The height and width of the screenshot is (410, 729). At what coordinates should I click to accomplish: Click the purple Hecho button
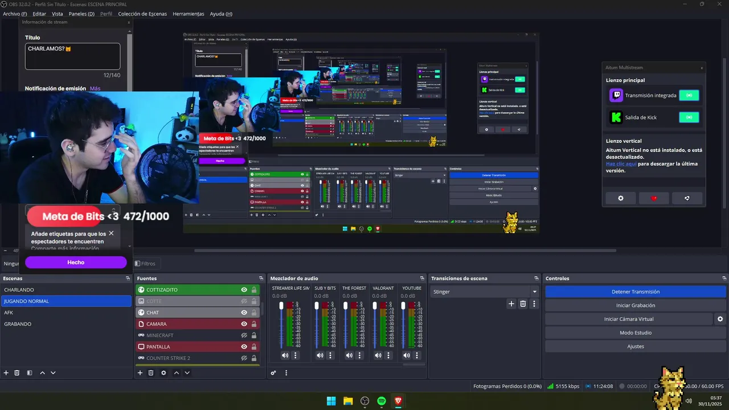76,263
